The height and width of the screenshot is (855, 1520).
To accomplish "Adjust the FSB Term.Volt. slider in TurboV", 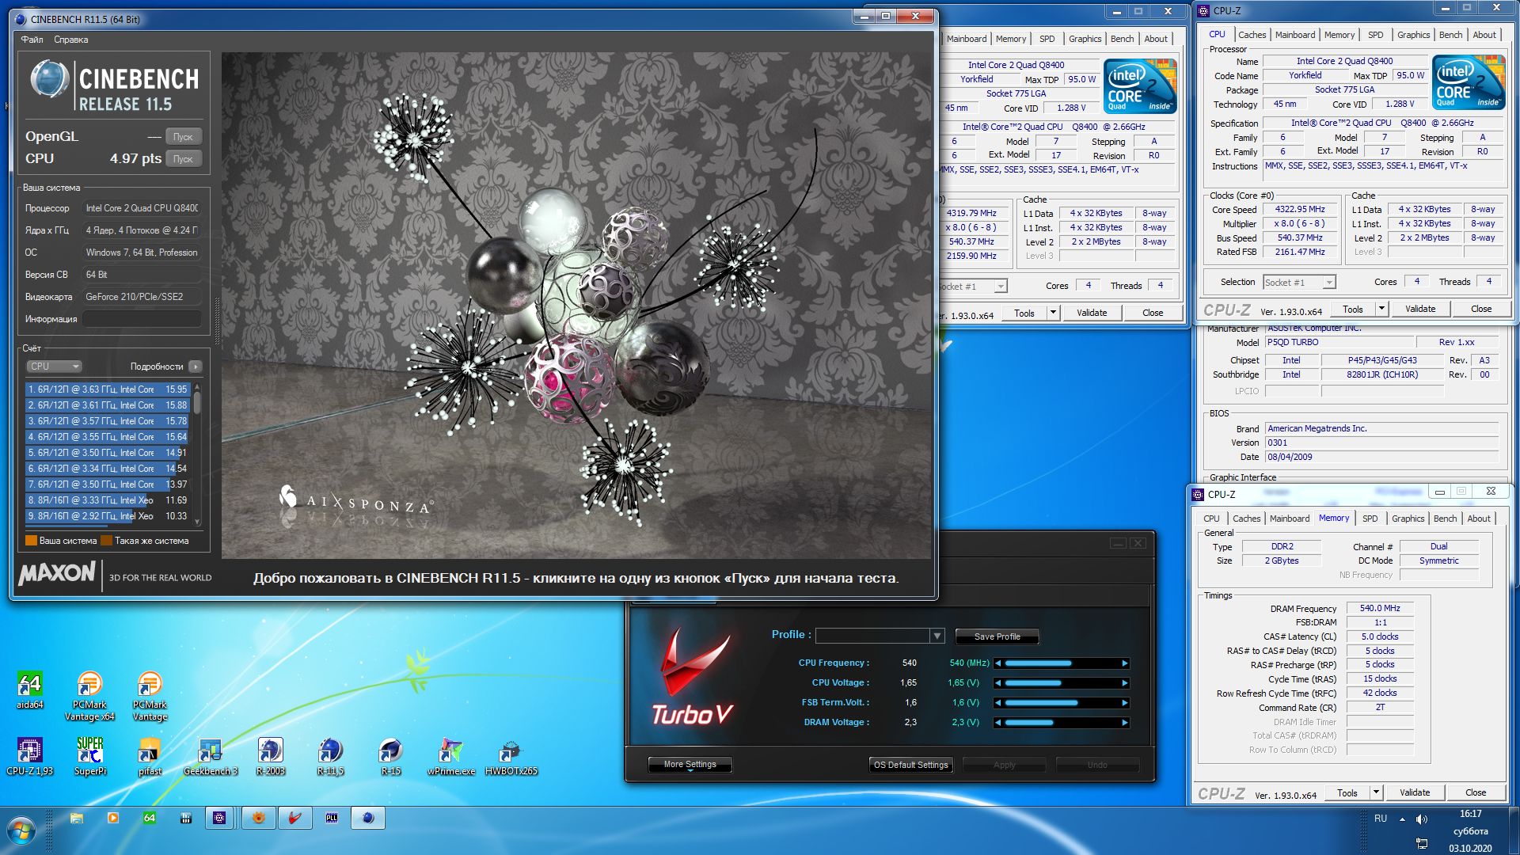I will [x=1061, y=703].
